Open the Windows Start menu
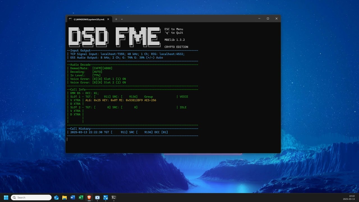 6,198
